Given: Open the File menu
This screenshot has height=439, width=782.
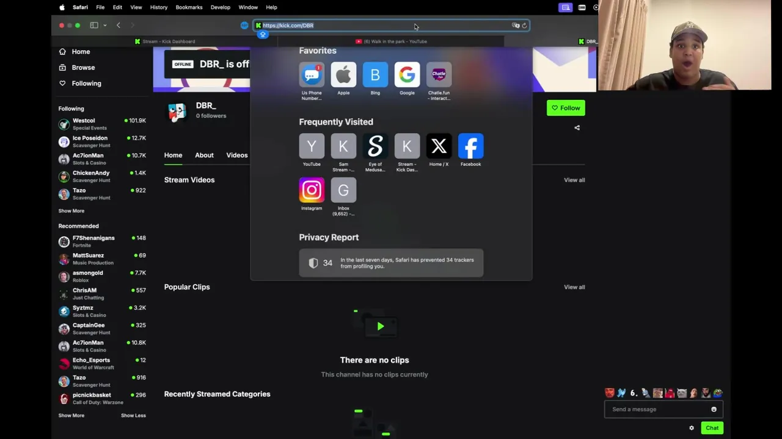Looking at the screenshot, I should point(100,7).
